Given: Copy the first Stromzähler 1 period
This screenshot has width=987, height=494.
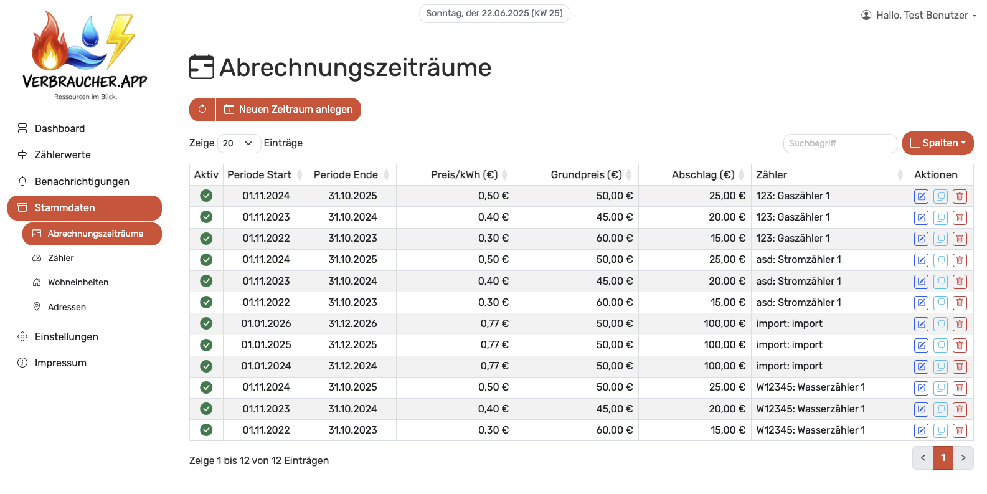Looking at the screenshot, I should (x=940, y=260).
